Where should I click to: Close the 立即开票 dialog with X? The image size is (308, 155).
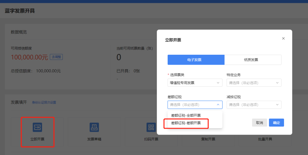pos(283,38)
